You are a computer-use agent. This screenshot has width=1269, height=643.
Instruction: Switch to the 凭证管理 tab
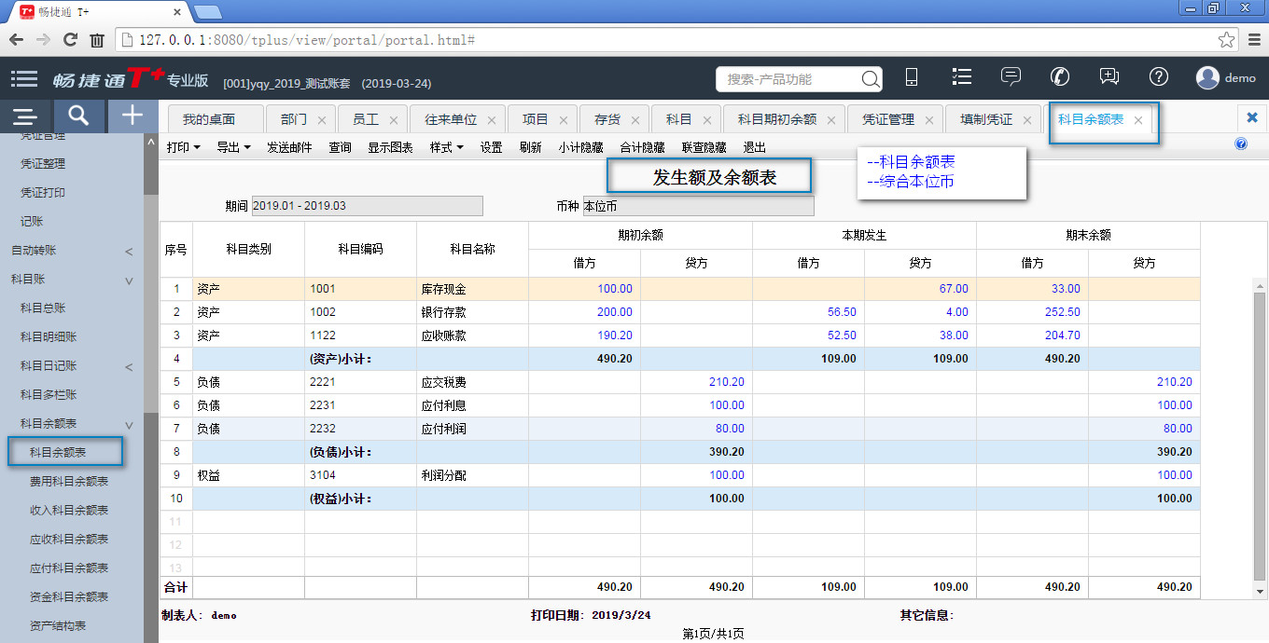point(887,120)
